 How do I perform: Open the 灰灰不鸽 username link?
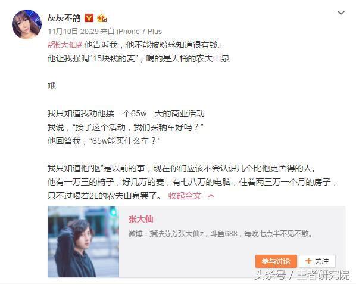[x=64, y=18]
